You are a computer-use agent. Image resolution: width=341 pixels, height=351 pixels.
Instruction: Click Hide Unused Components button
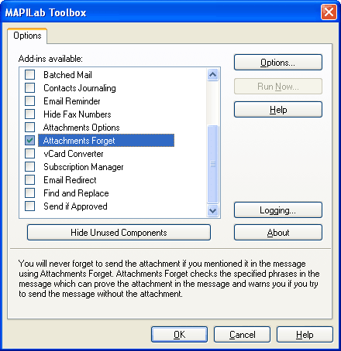pos(119,233)
